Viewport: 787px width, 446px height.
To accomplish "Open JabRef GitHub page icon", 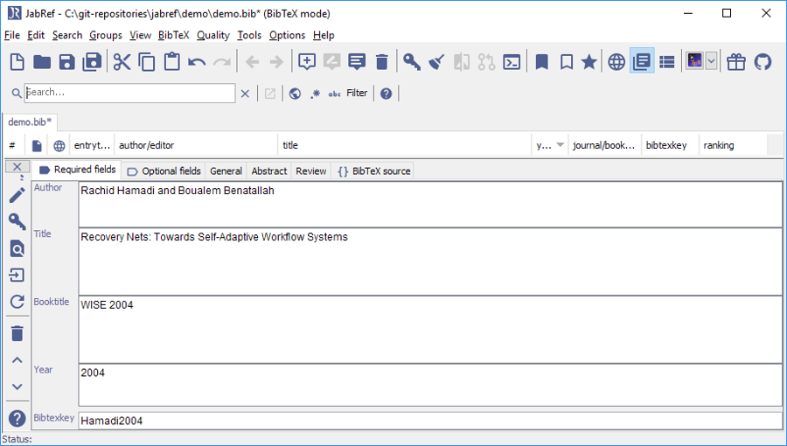I will 763,62.
